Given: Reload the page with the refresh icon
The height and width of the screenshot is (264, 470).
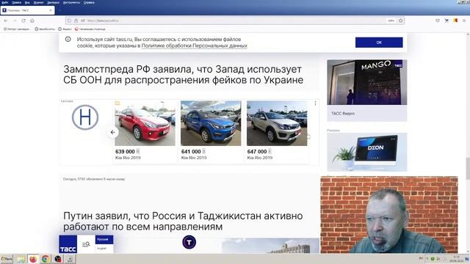Looking at the screenshot, I should 23,21.
